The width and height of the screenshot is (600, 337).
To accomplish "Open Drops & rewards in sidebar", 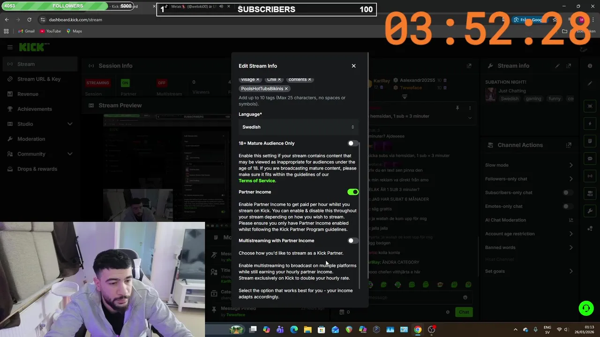I will click(40, 169).
